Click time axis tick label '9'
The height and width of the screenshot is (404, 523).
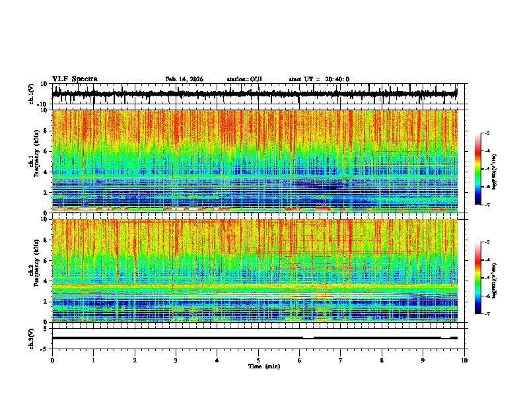pos(423,360)
